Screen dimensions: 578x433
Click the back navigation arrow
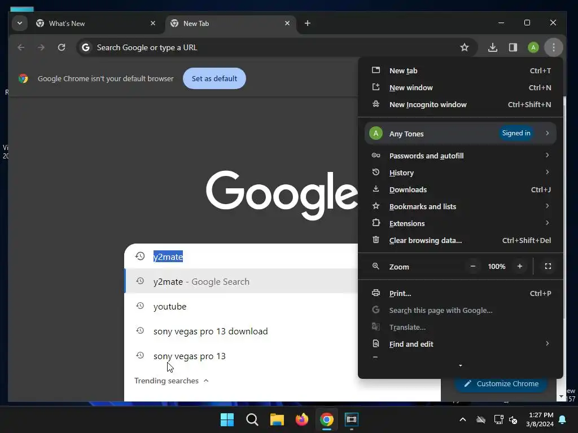pos(21,47)
